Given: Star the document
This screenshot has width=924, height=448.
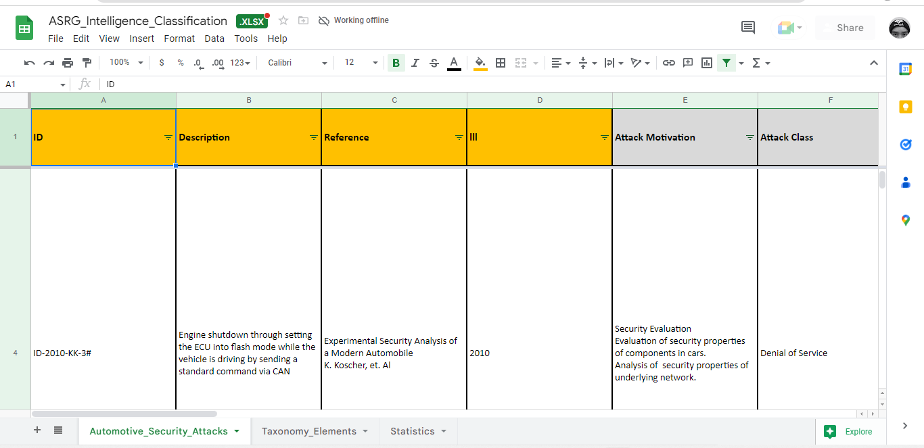Looking at the screenshot, I should tap(283, 20).
